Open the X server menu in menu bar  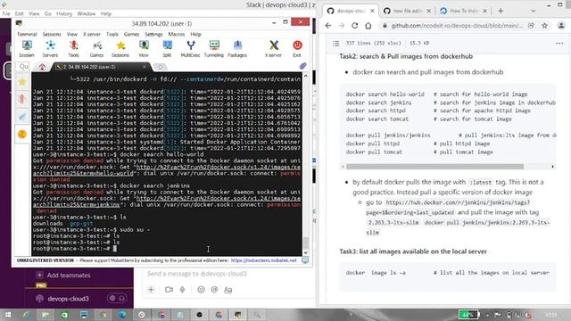pyautogui.click(x=92, y=34)
